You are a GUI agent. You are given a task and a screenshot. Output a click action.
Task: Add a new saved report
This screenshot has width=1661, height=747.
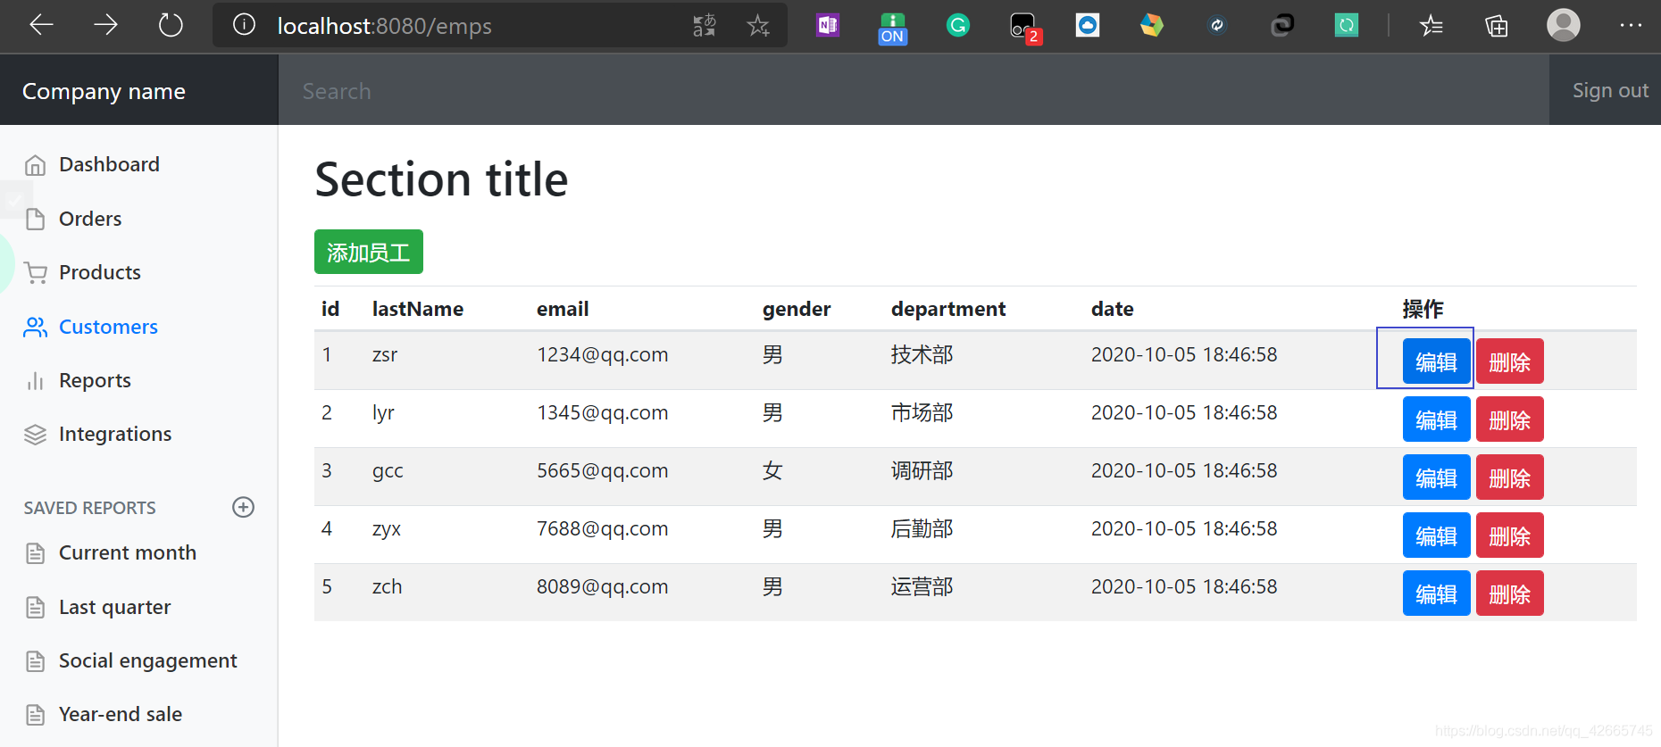(x=243, y=507)
